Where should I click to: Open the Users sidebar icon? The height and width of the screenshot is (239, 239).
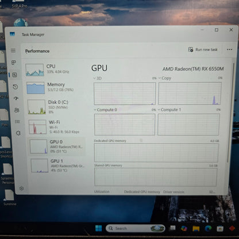click(x=17, y=110)
